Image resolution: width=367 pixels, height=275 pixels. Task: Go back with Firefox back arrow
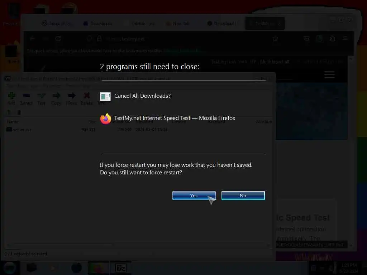(x=33, y=39)
